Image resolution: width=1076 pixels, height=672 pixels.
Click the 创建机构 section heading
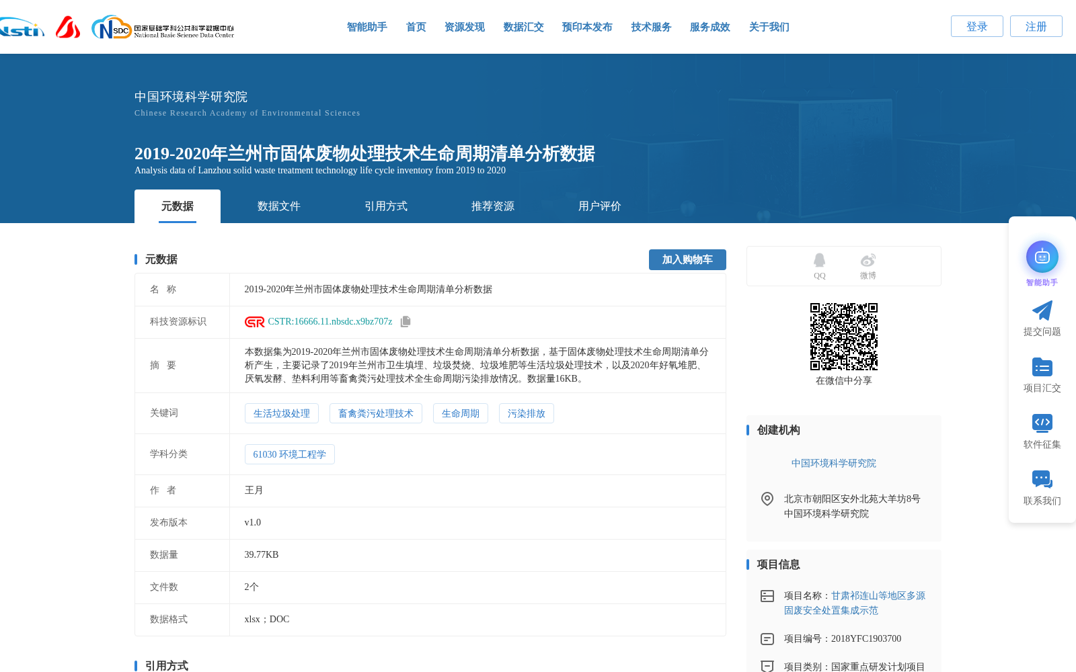(x=779, y=430)
